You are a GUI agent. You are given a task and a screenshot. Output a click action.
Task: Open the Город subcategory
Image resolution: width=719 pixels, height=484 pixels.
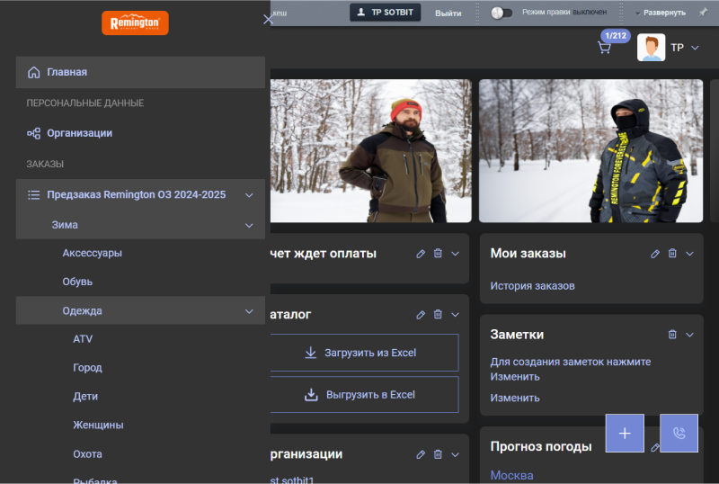pyautogui.click(x=87, y=368)
